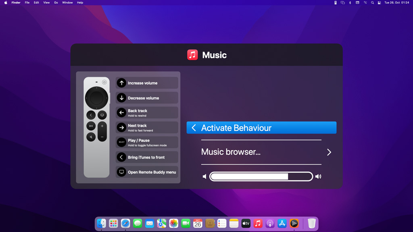This screenshot has height=232, width=413.
Task: Click the mute button on the remote
Action: coord(91,137)
